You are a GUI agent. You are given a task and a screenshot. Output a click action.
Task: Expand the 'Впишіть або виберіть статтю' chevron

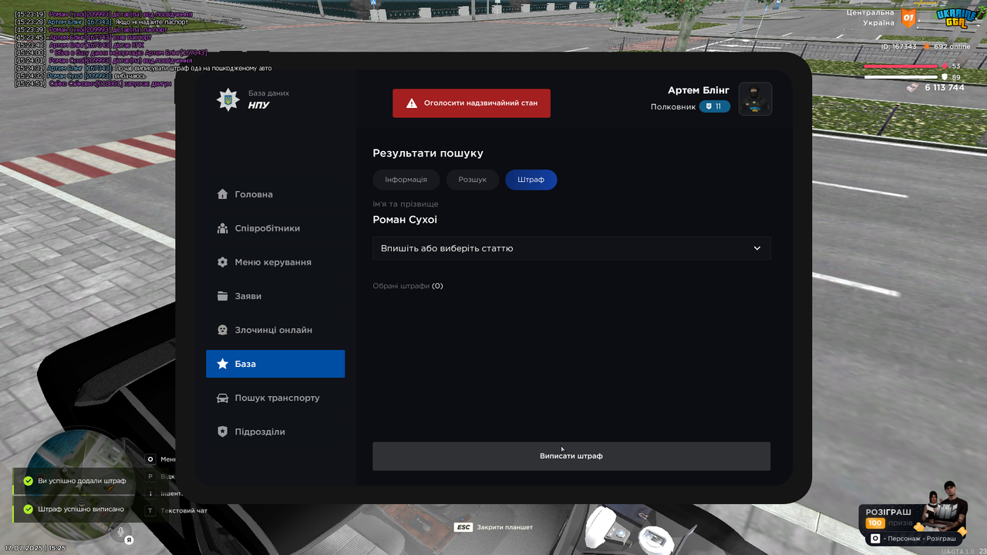pos(757,248)
